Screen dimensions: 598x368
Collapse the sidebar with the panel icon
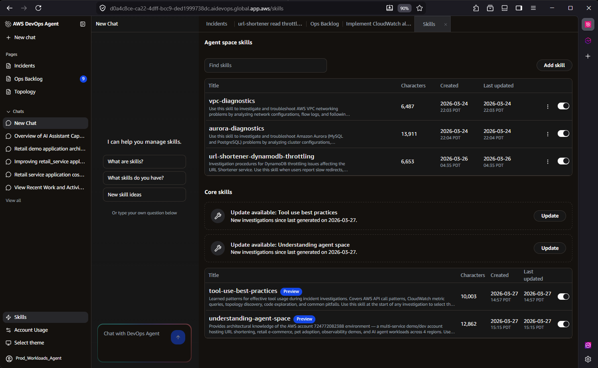click(83, 24)
